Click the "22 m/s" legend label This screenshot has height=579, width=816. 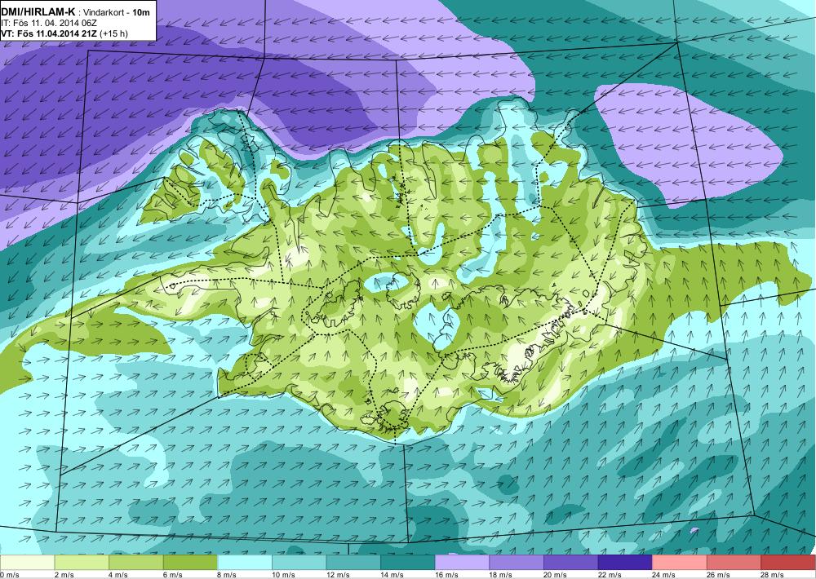(610, 575)
